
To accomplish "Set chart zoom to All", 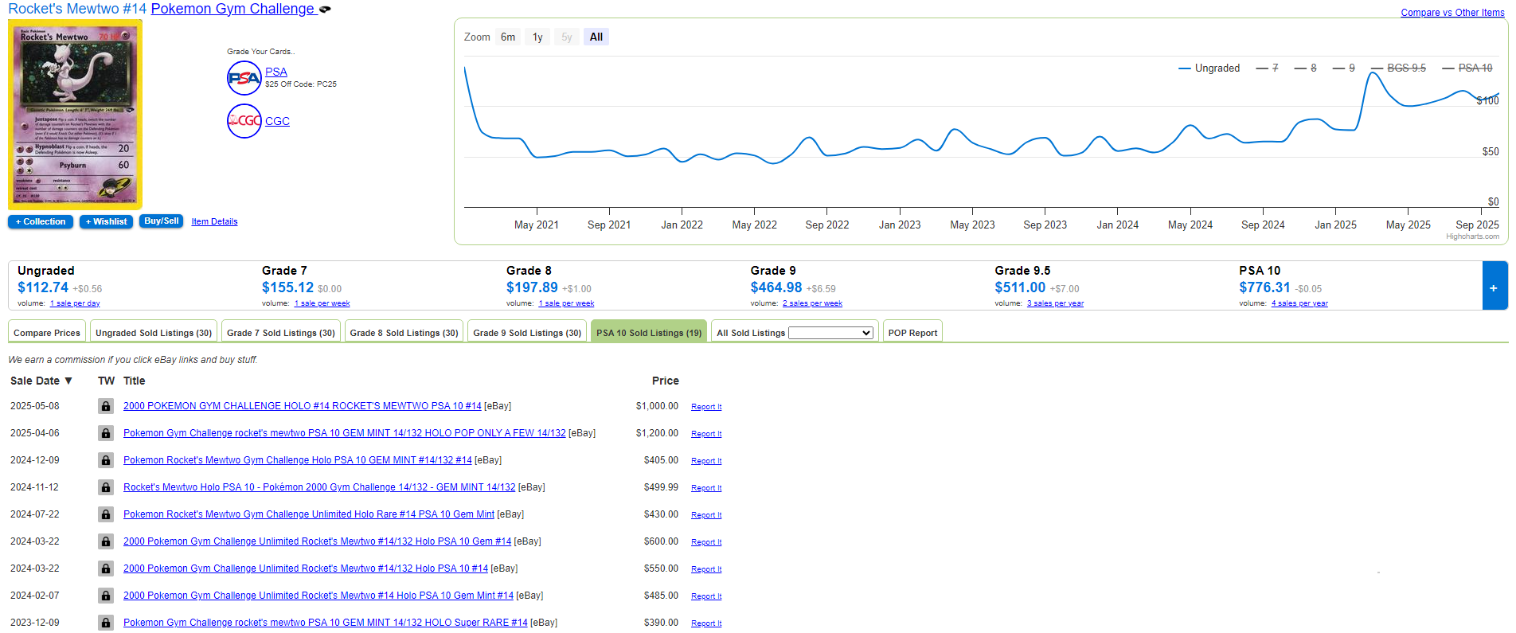I will pos(596,37).
